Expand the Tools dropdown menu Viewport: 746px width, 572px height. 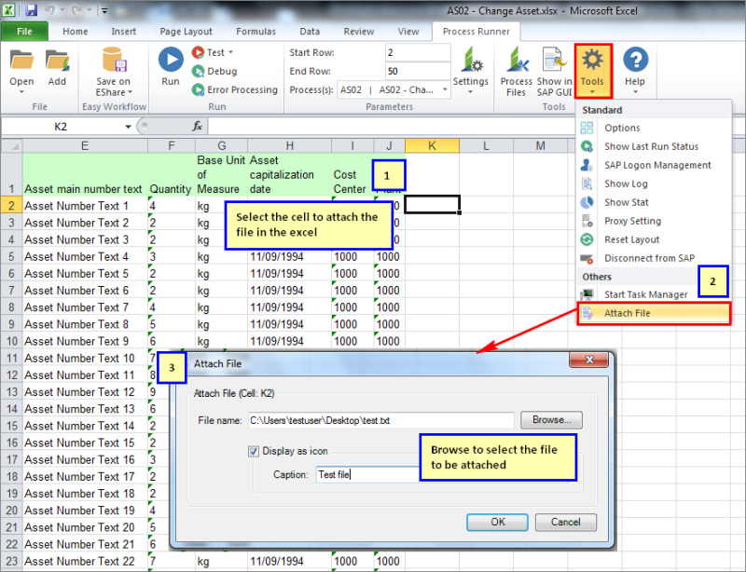click(x=592, y=71)
